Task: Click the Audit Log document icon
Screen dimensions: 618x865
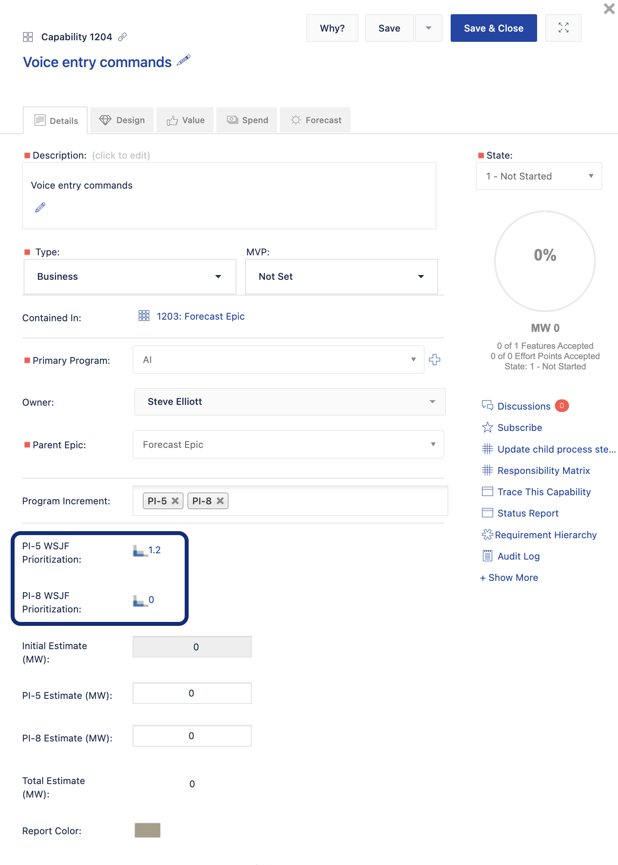Action: [487, 556]
